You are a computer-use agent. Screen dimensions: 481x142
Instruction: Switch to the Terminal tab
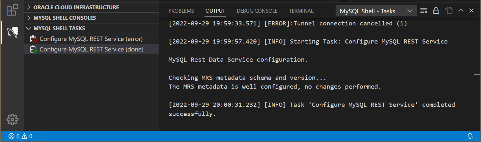(x=301, y=11)
